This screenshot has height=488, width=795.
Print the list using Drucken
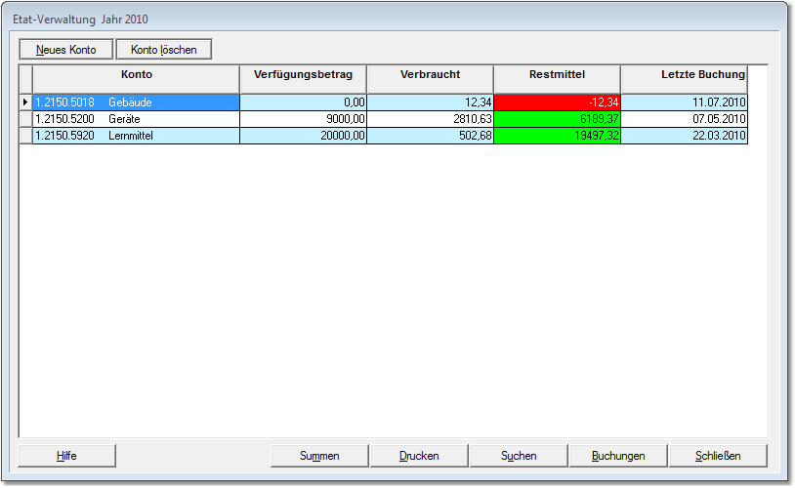419,455
